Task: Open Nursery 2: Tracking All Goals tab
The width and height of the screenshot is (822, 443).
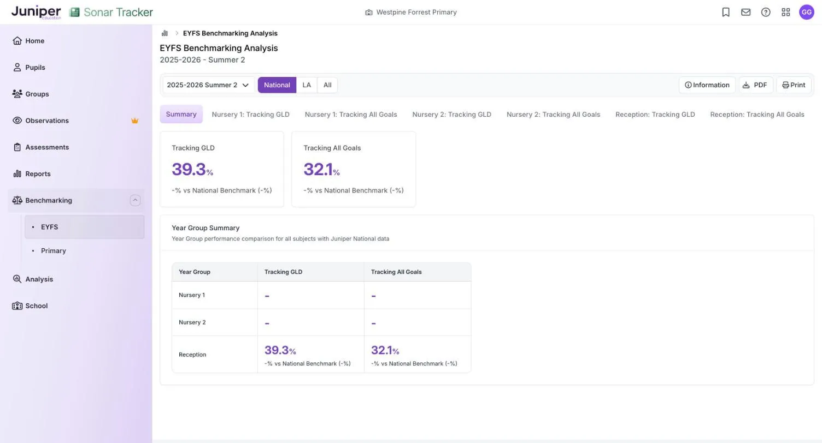Action: (x=553, y=115)
